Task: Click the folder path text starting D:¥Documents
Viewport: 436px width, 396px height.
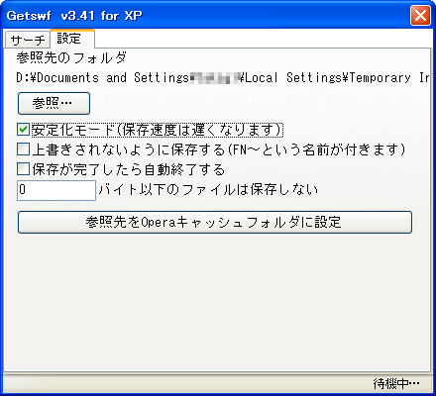Action: (223, 77)
